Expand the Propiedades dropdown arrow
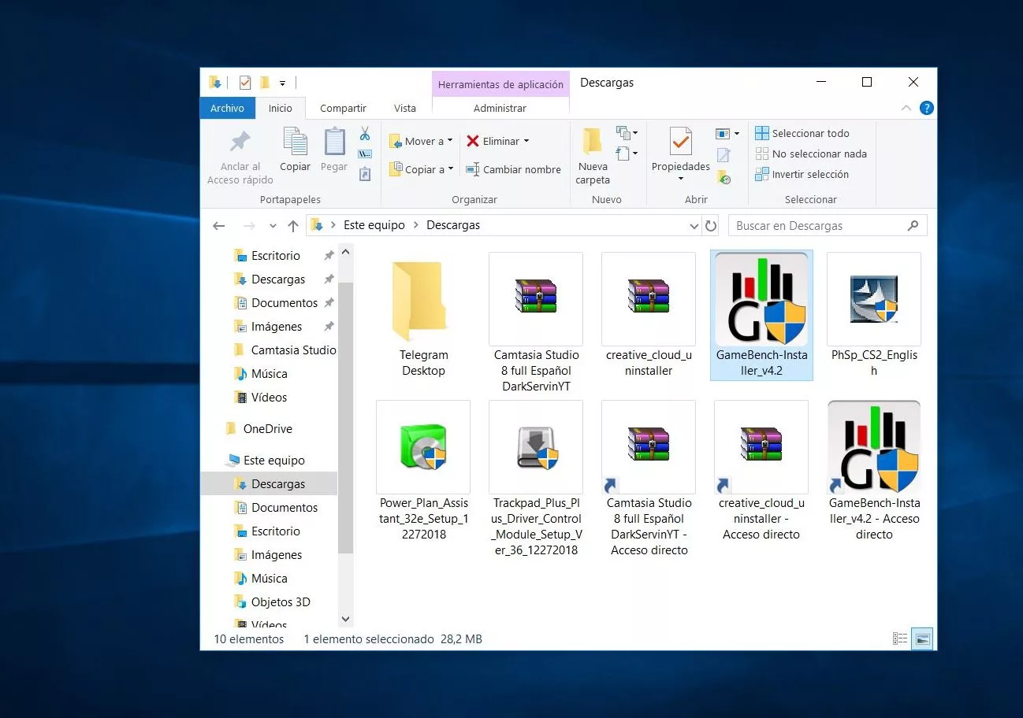Screen dimensions: 1023x718 680,179
